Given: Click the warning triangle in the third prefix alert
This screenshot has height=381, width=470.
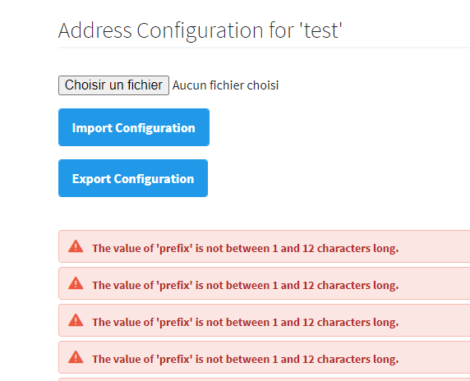Looking at the screenshot, I should pos(76,320).
